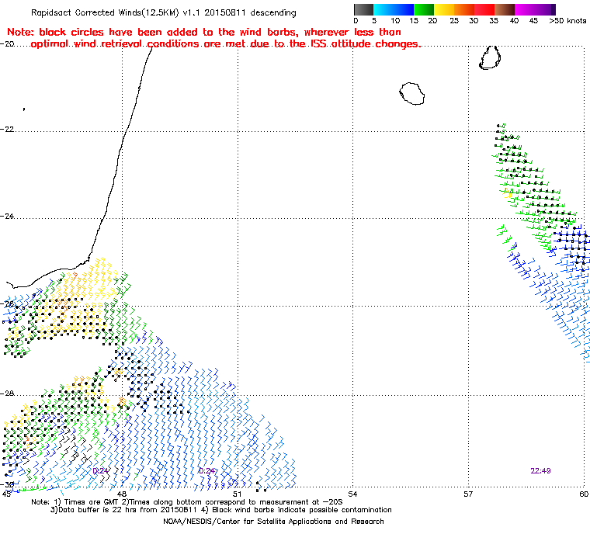This screenshot has width=590, height=534.
Task: Click the '51' longitude axis label
Action: pyautogui.click(x=237, y=494)
